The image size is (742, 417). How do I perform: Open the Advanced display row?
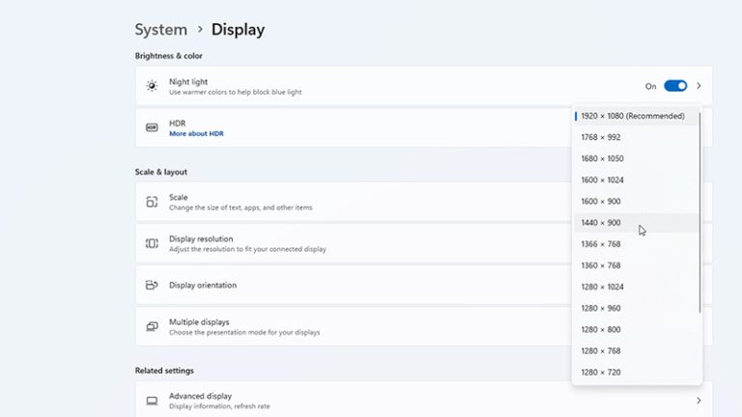[x=423, y=401]
